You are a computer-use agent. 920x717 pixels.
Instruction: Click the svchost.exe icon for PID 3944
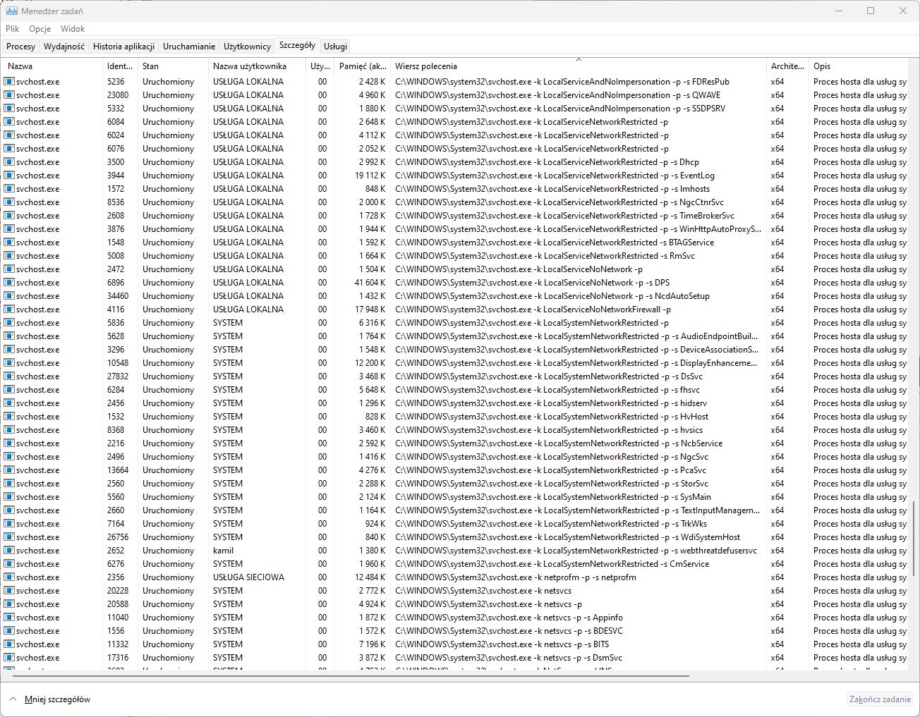pos(9,176)
